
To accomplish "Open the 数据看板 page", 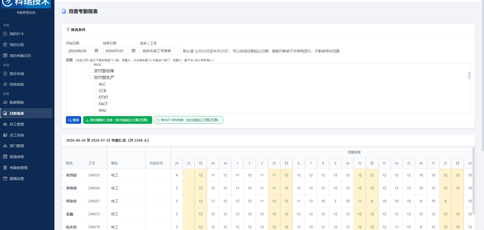I will 27,102.
